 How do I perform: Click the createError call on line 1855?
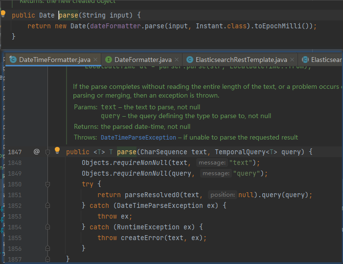click(x=142, y=238)
